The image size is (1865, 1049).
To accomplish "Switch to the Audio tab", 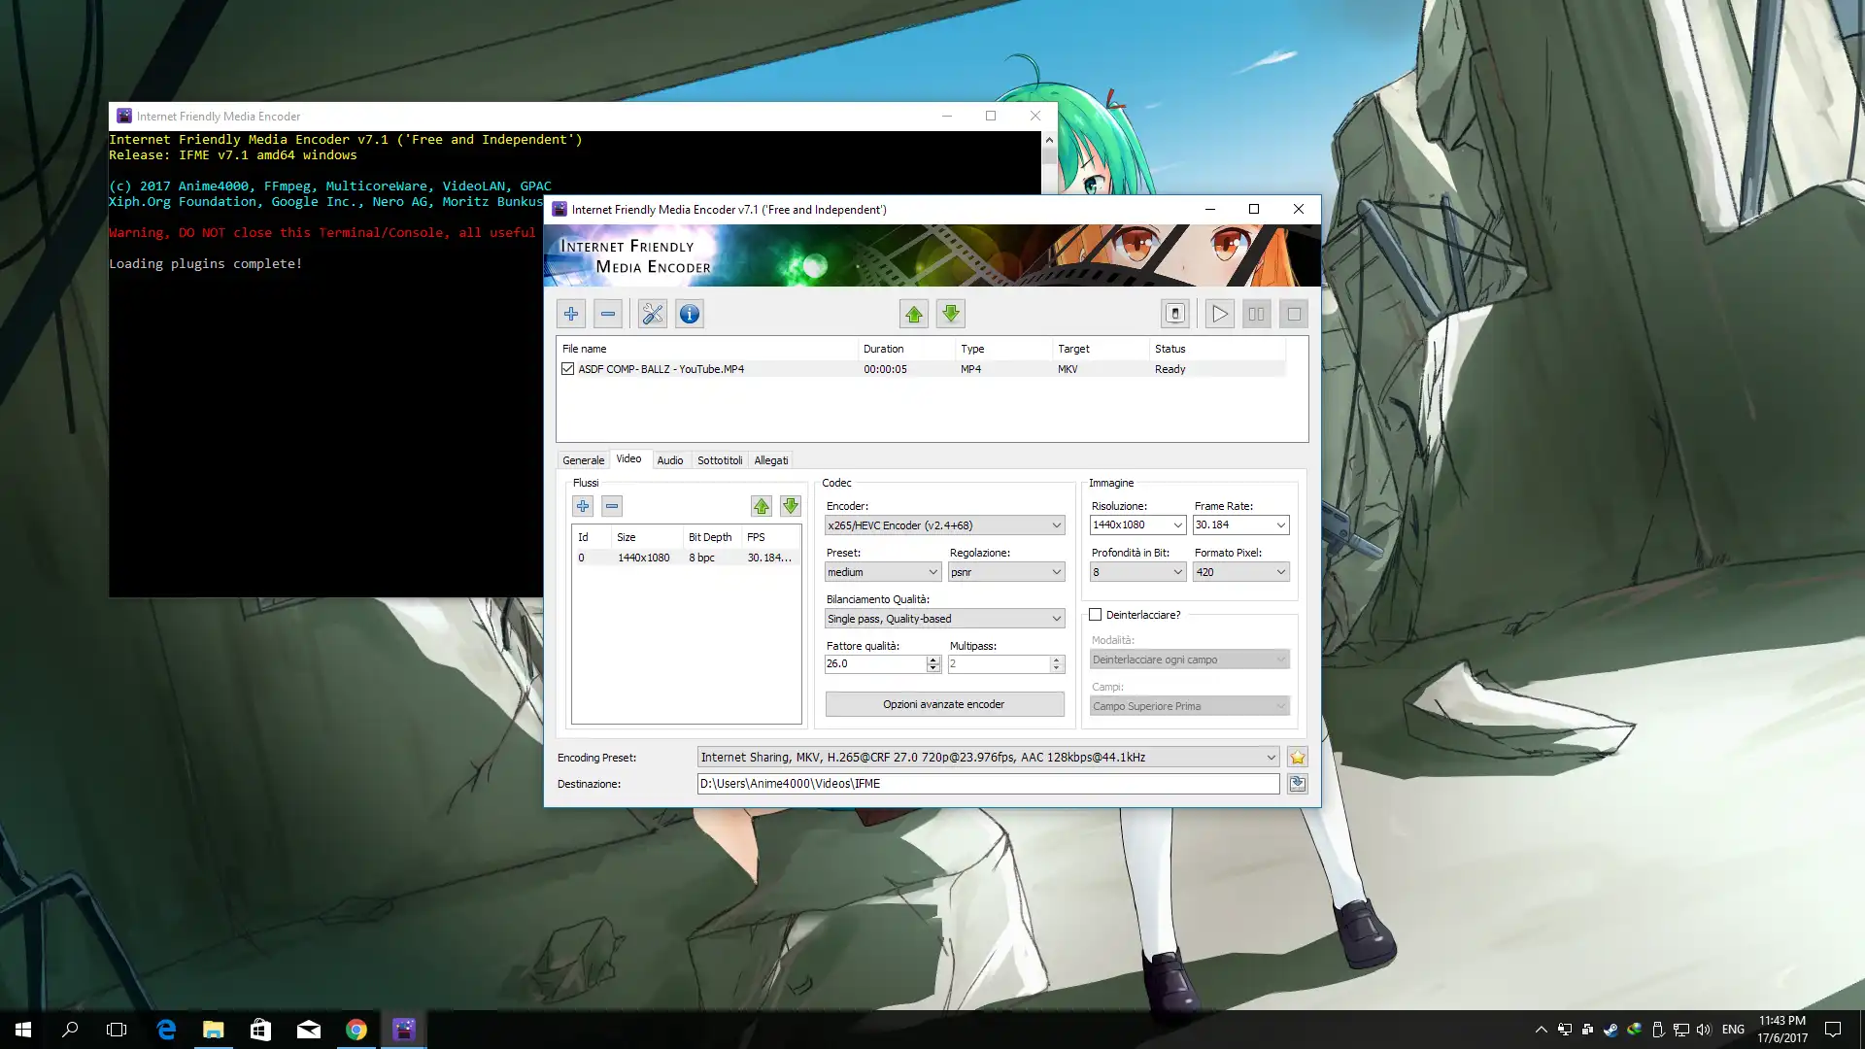I will [670, 460].
